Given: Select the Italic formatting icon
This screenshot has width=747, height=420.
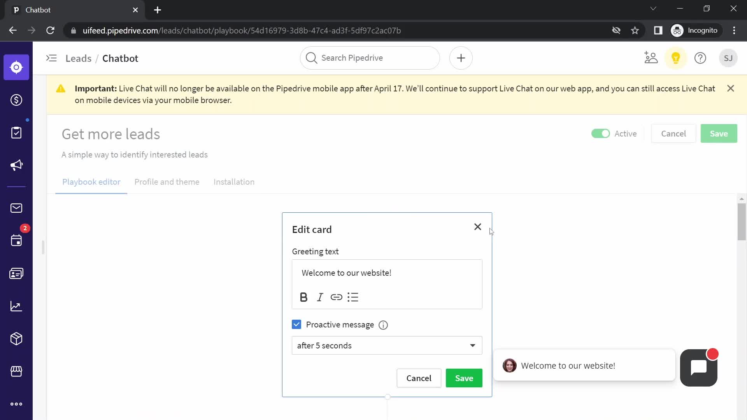Looking at the screenshot, I should pyautogui.click(x=320, y=297).
